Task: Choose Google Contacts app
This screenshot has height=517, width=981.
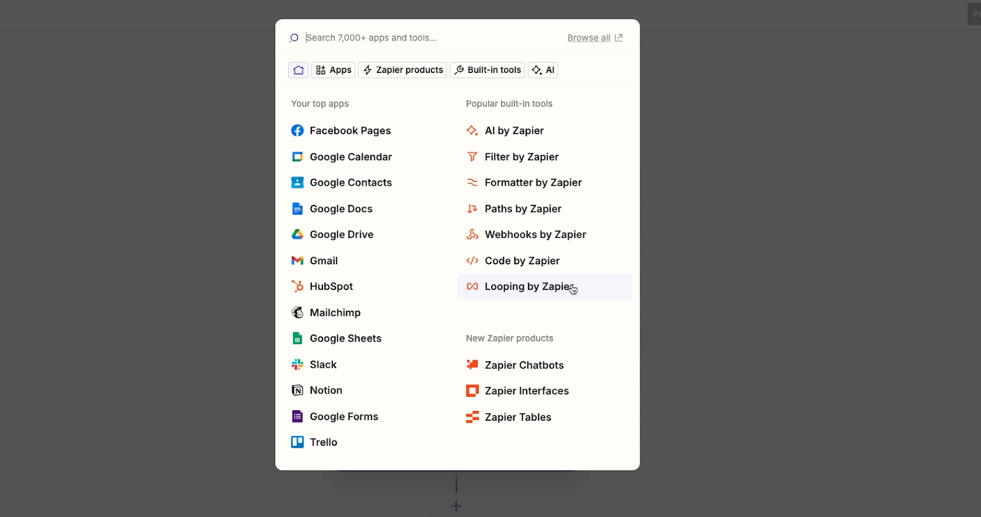Action: coord(351,183)
